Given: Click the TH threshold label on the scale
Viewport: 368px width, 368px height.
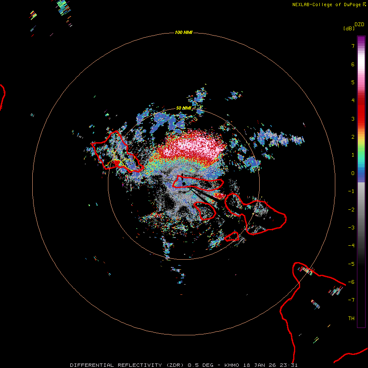Looking at the screenshot, I should (351, 319).
